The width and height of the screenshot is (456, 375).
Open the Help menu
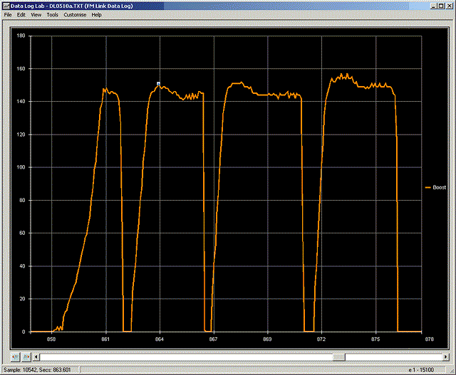point(97,15)
